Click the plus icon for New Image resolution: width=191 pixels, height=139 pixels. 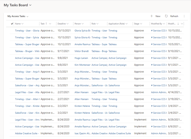pos(151,16)
